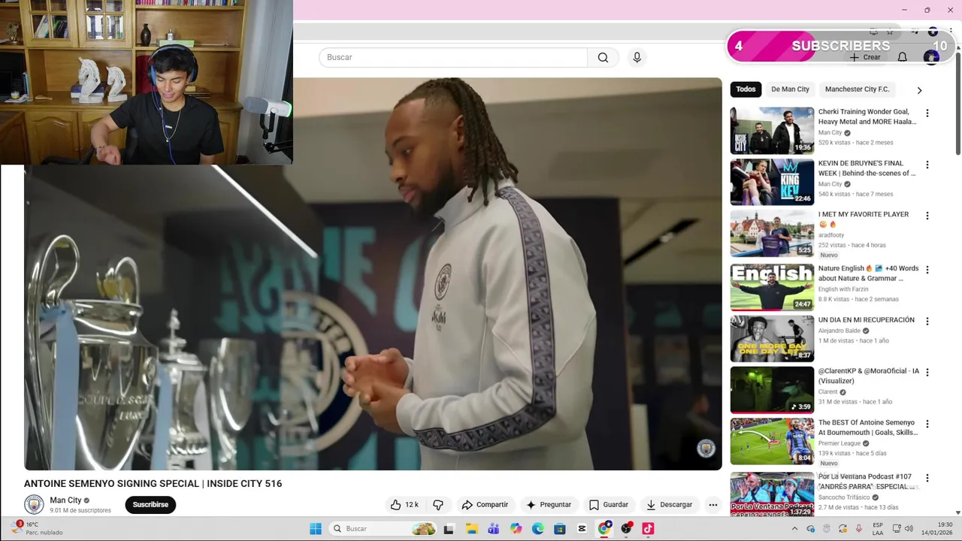The height and width of the screenshot is (541, 962).
Task: Play the English 24:47 thumbnail
Action: click(x=772, y=286)
